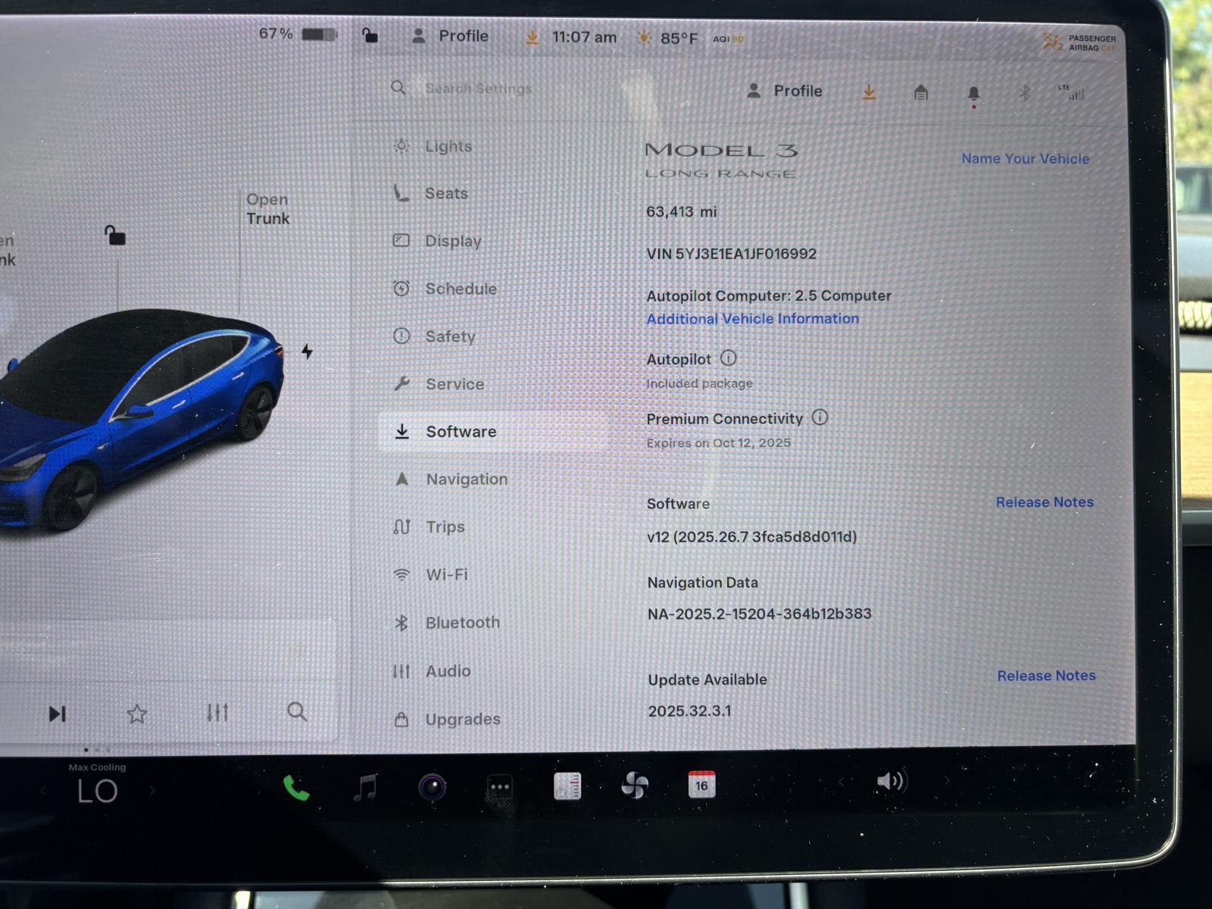Tap the LO temperature setting

[97, 792]
